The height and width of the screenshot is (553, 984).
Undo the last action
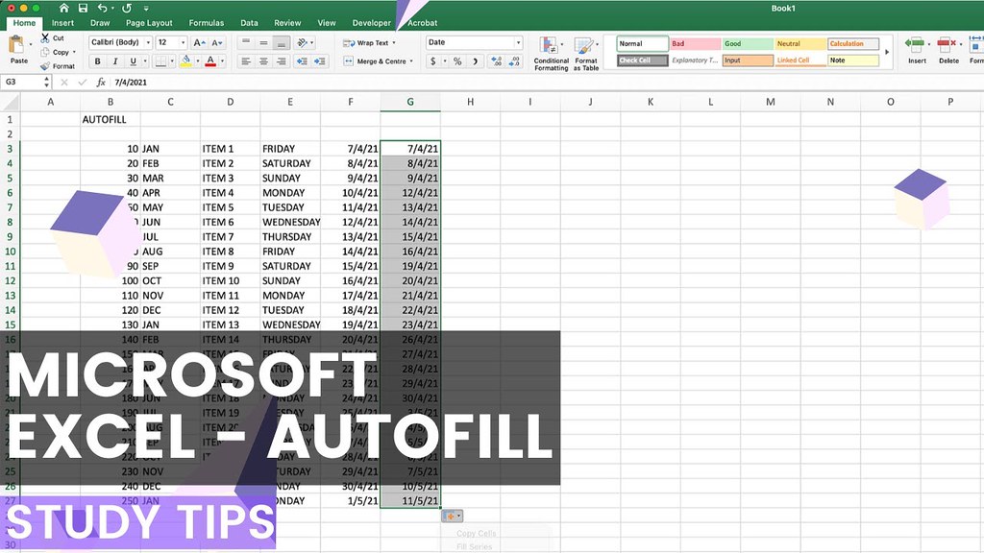(x=102, y=8)
